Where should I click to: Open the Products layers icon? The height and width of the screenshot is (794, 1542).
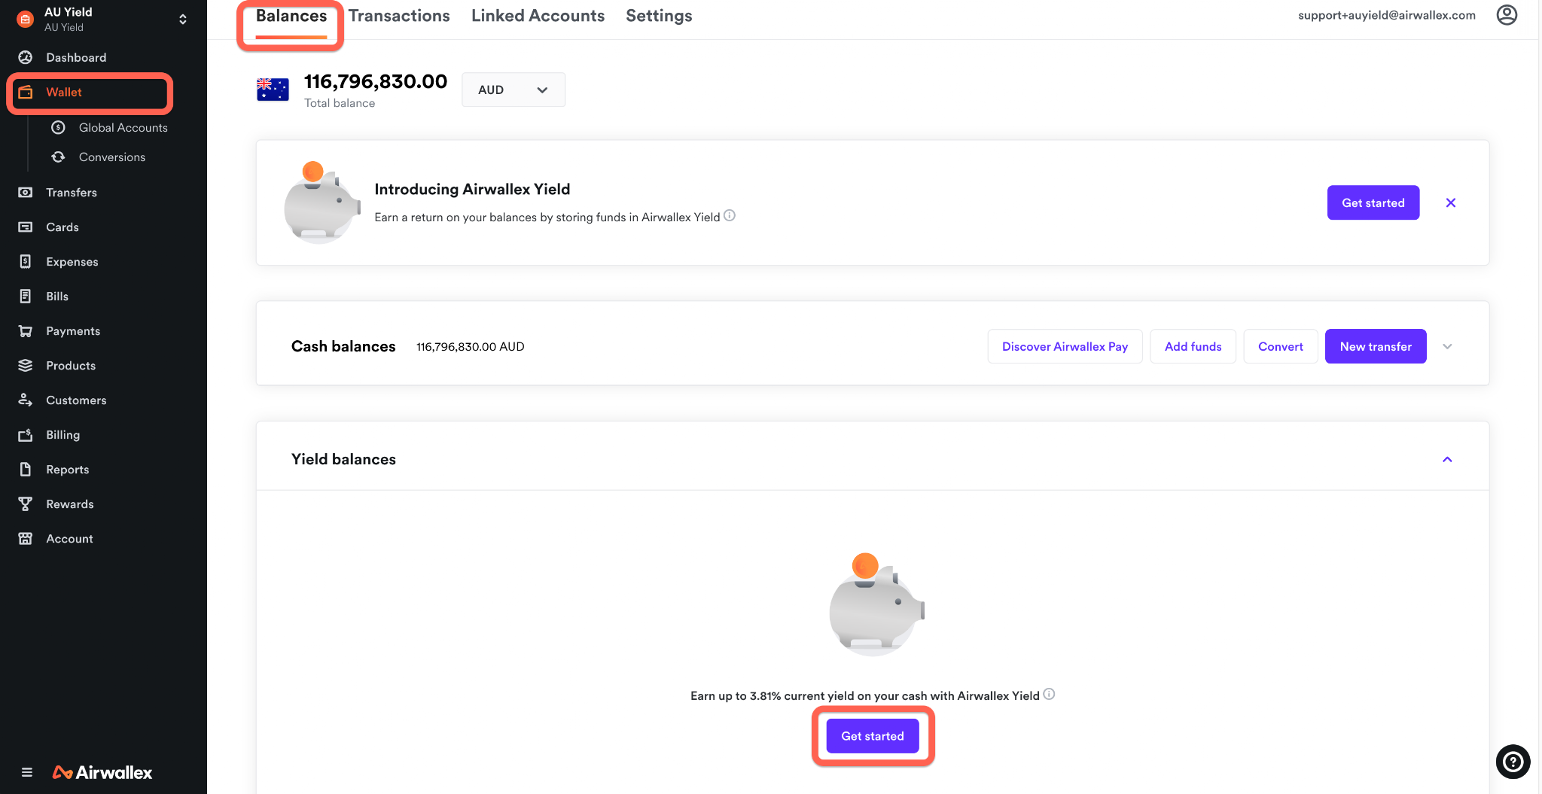coord(26,365)
